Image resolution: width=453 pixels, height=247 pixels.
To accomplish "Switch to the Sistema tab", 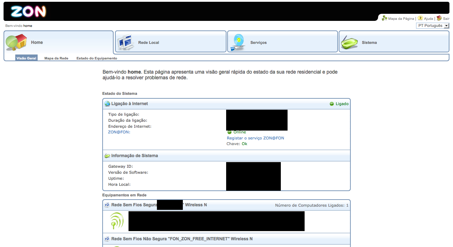I will tap(394, 42).
